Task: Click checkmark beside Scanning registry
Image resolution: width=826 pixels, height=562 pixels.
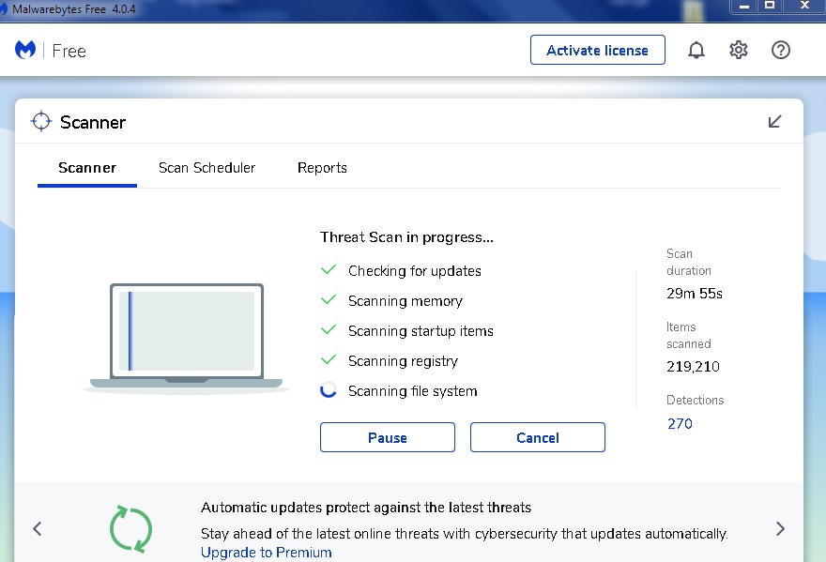Action: point(329,360)
